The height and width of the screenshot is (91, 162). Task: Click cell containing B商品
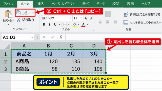[24, 69]
